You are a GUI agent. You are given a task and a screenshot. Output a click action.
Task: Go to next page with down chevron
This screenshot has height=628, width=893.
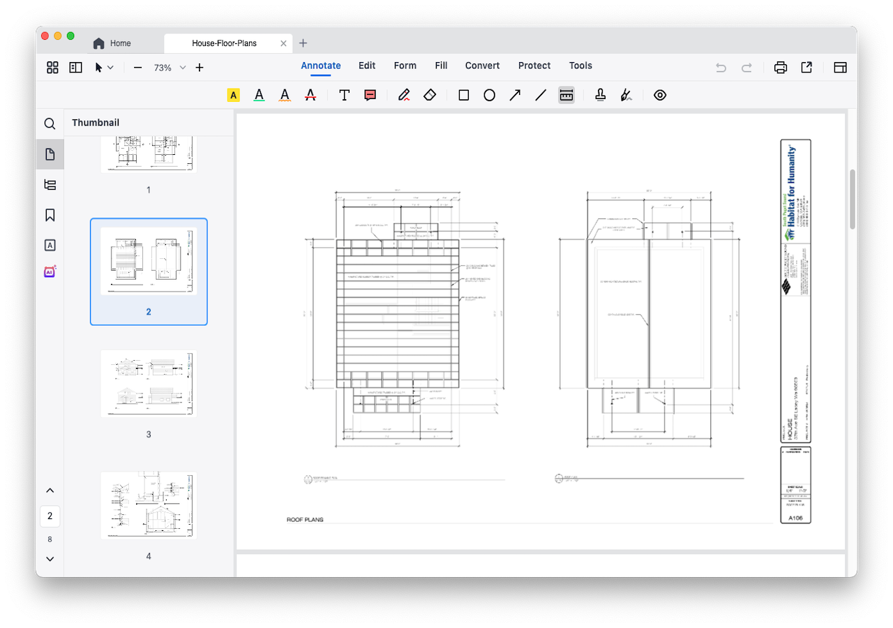click(50, 559)
